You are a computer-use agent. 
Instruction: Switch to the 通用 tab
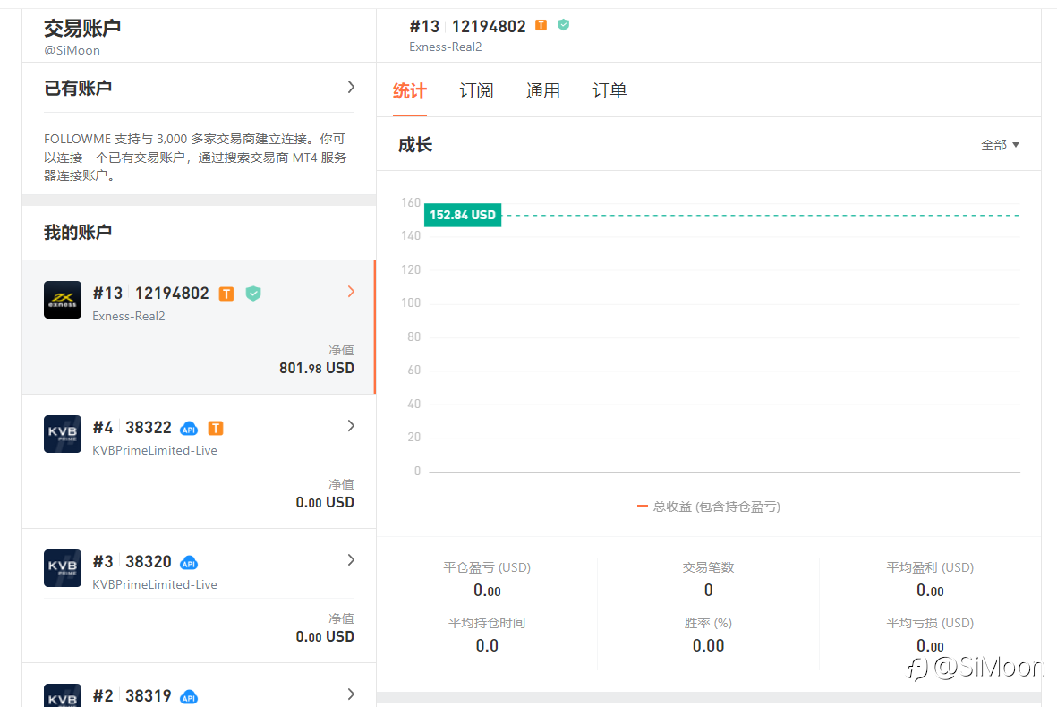click(542, 91)
